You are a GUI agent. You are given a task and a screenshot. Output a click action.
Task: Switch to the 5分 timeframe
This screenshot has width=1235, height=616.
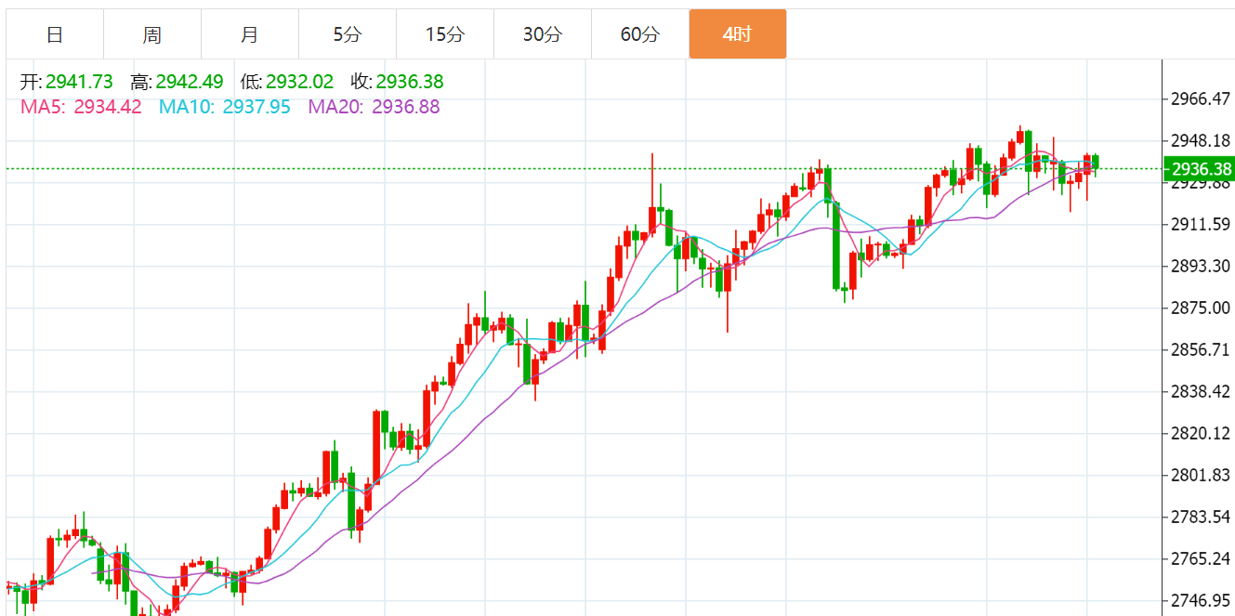click(348, 35)
